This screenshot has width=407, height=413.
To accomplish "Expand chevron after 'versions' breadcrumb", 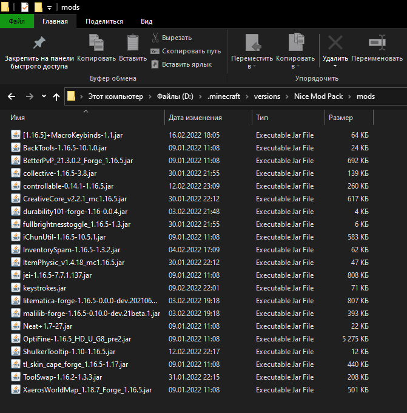I will [x=287, y=96].
